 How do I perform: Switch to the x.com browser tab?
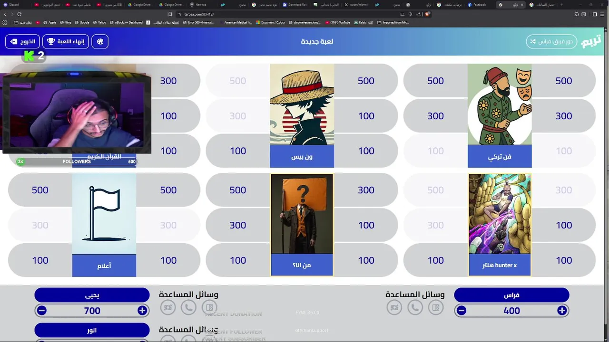tap(357, 5)
